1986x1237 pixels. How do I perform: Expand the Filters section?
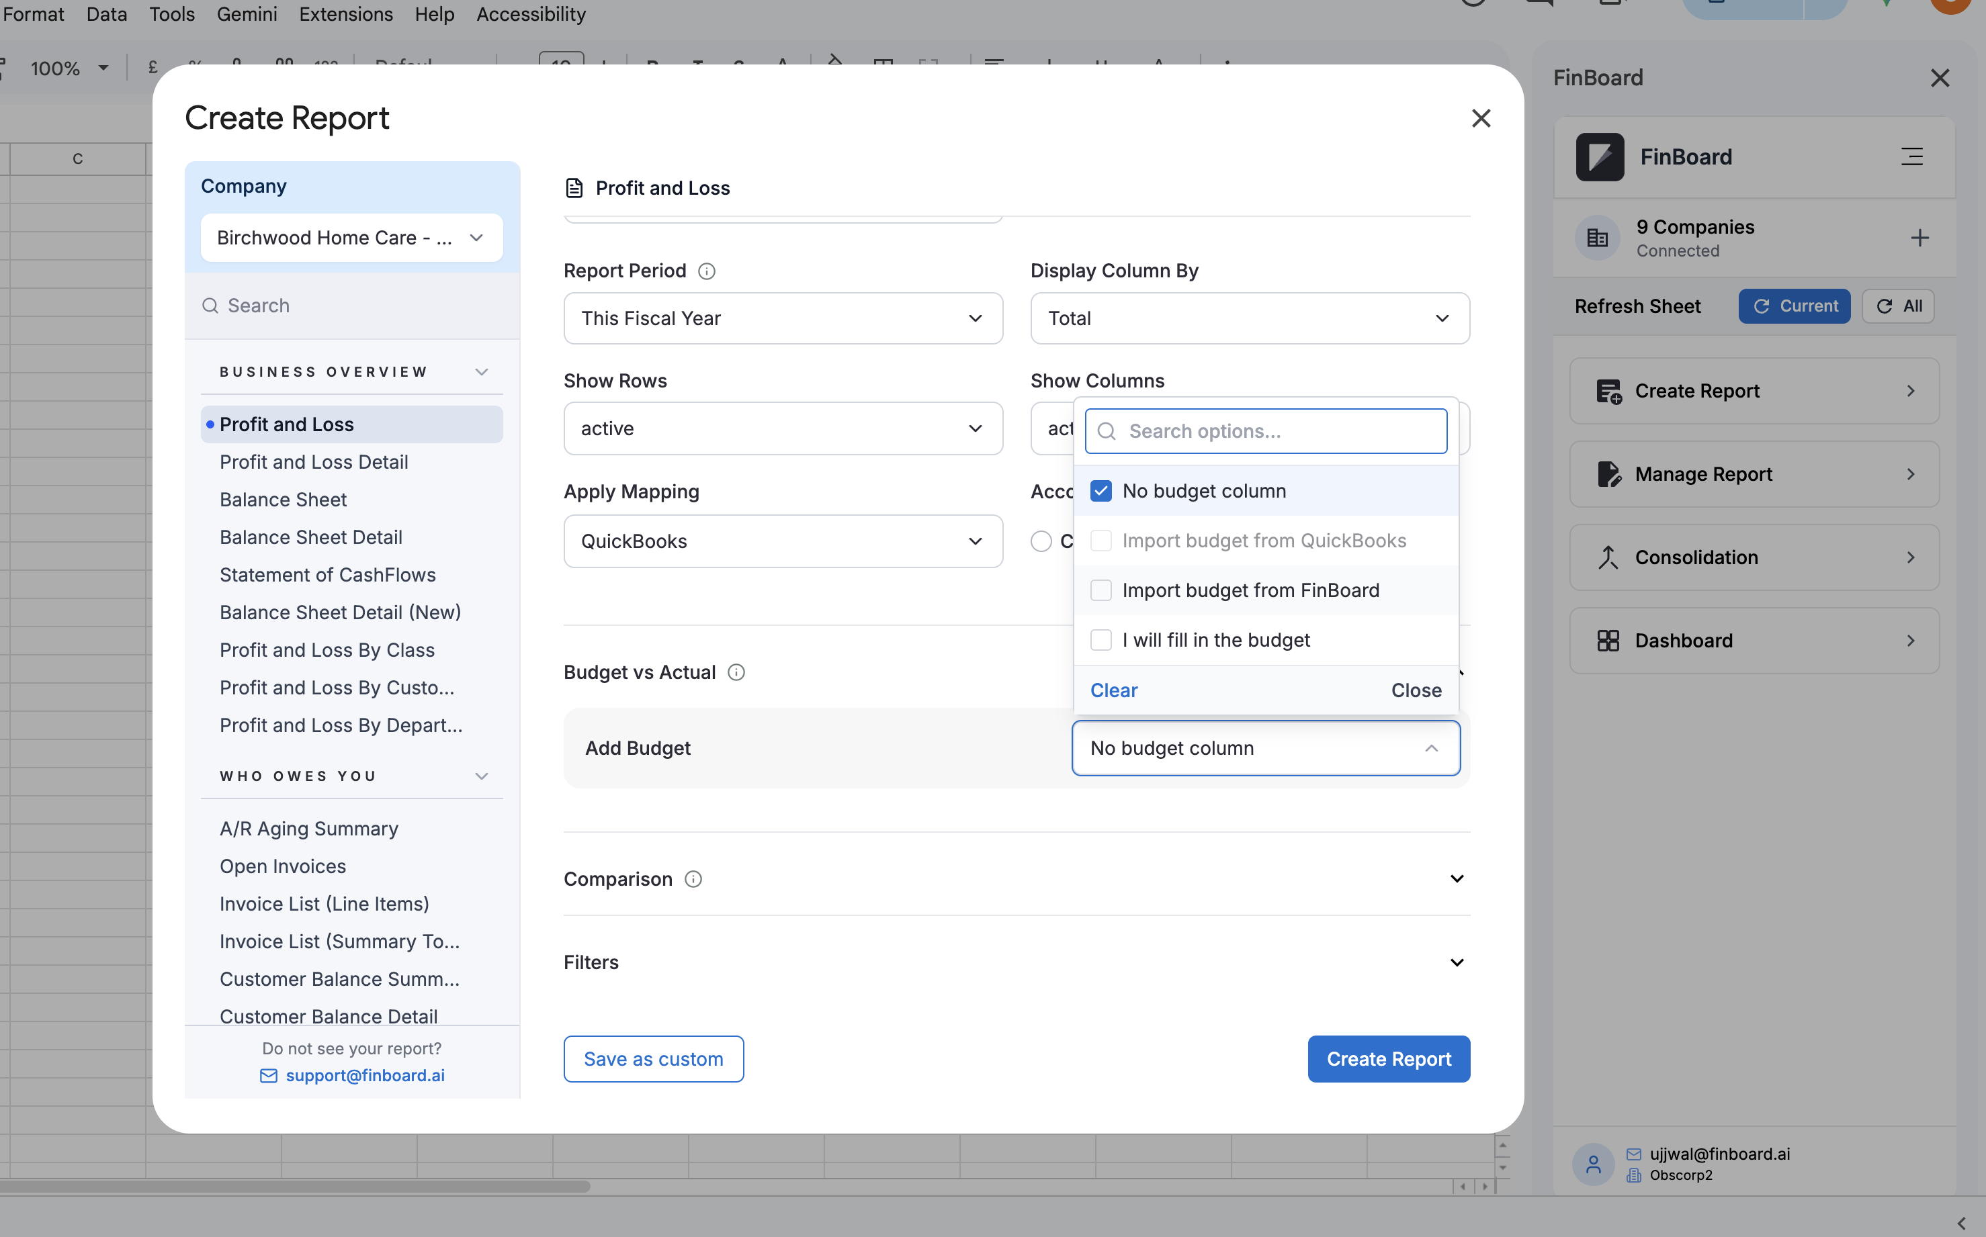click(x=1457, y=963)
